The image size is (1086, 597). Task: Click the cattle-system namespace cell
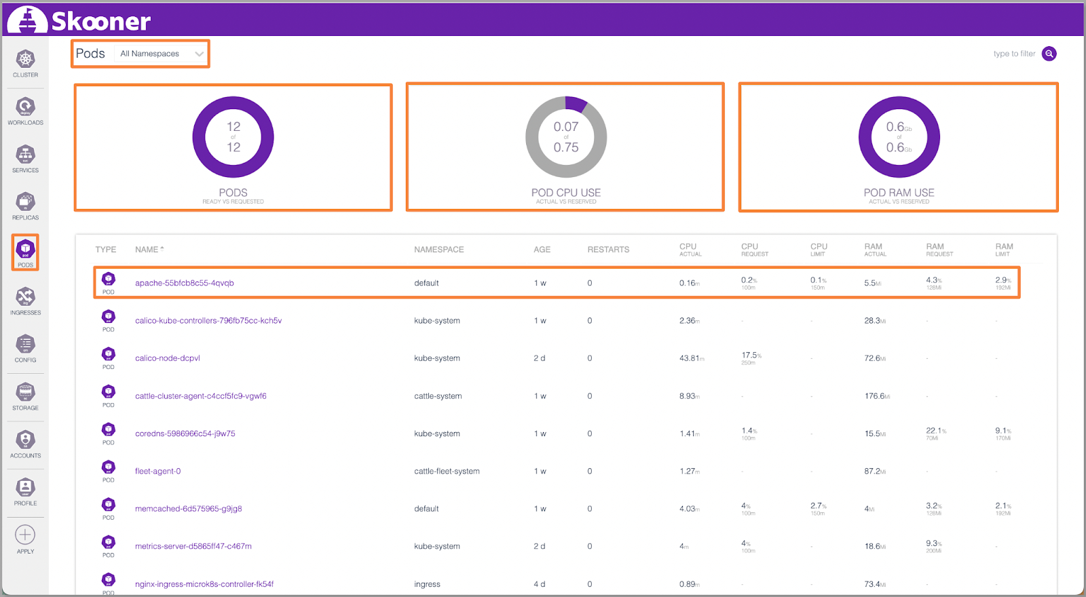[x=438, y=396]
